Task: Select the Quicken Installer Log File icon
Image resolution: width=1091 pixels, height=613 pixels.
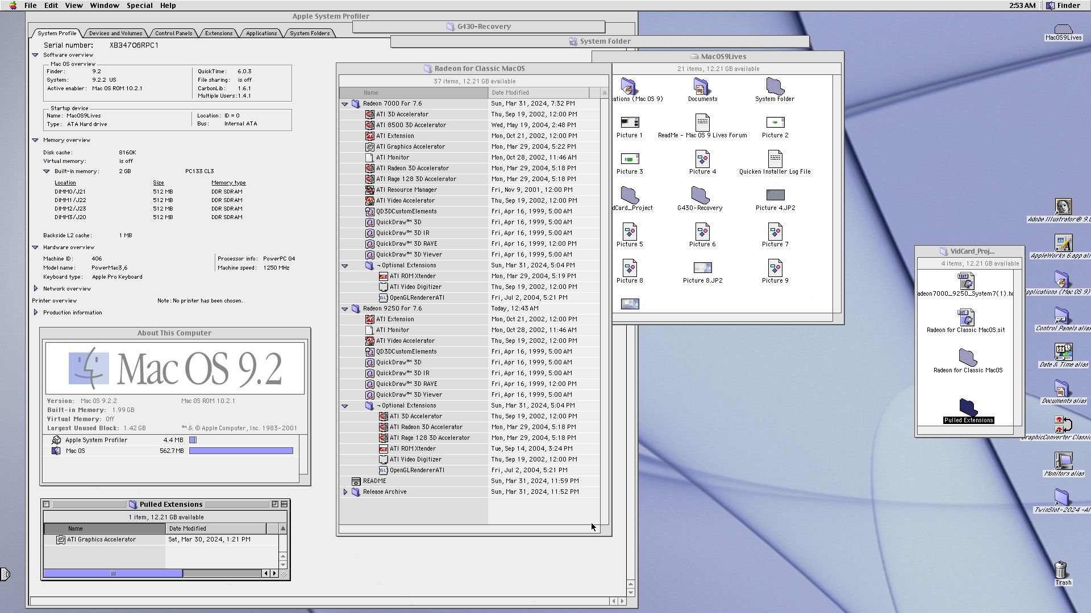Action: tap(774, 159)
